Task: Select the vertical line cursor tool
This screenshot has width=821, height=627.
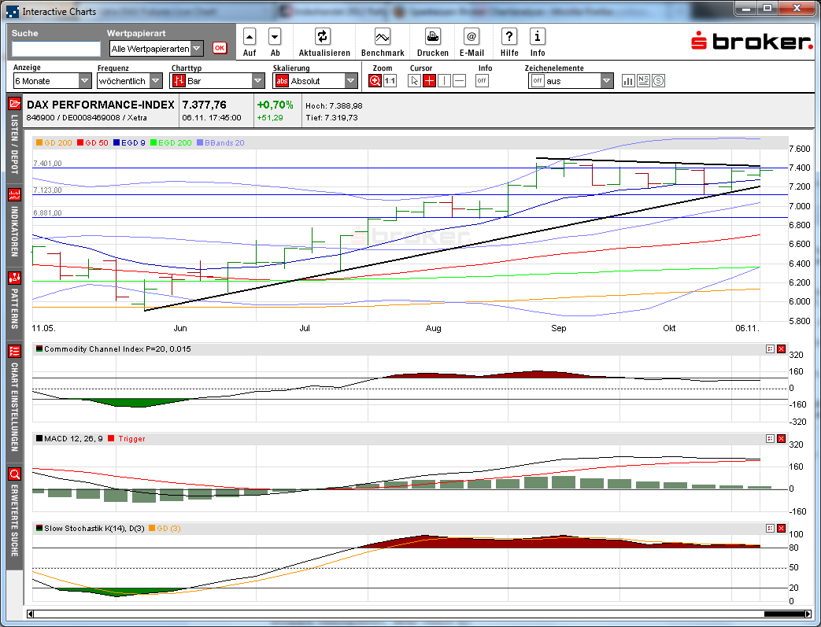Action: click(444, 80)
